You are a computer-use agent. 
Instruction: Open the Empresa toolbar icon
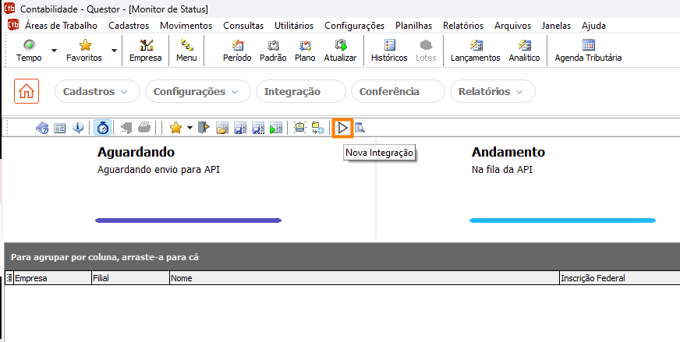coord(145,51)
